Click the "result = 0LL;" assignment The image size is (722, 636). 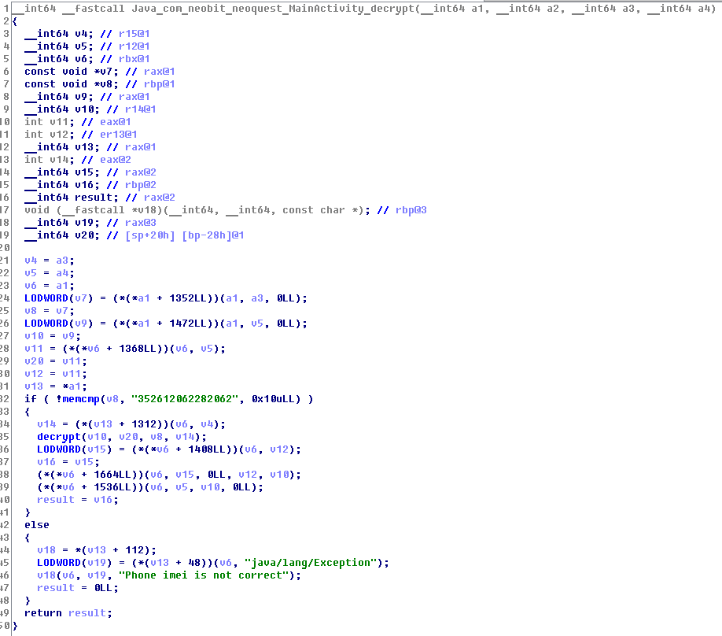pos(78,588)
